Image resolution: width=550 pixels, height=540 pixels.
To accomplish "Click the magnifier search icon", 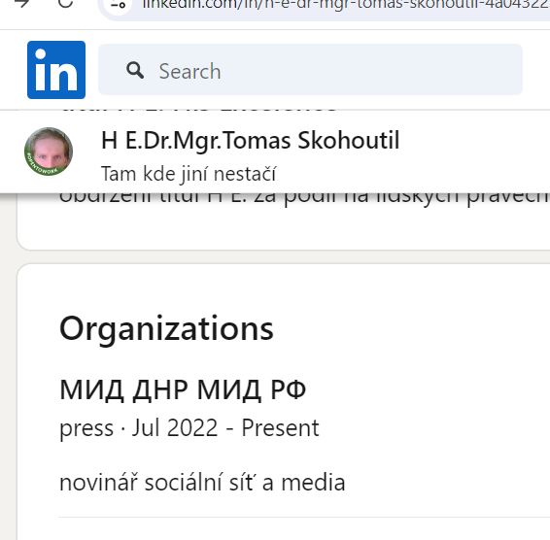I will [x=135, y=70].
